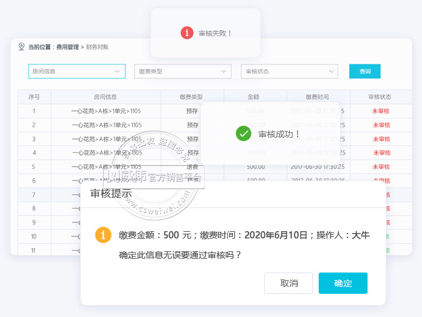This screenshot has width=422, height=317.
Task: Click the green checkmark icon beside 审核成功
Action: [244, 133]
